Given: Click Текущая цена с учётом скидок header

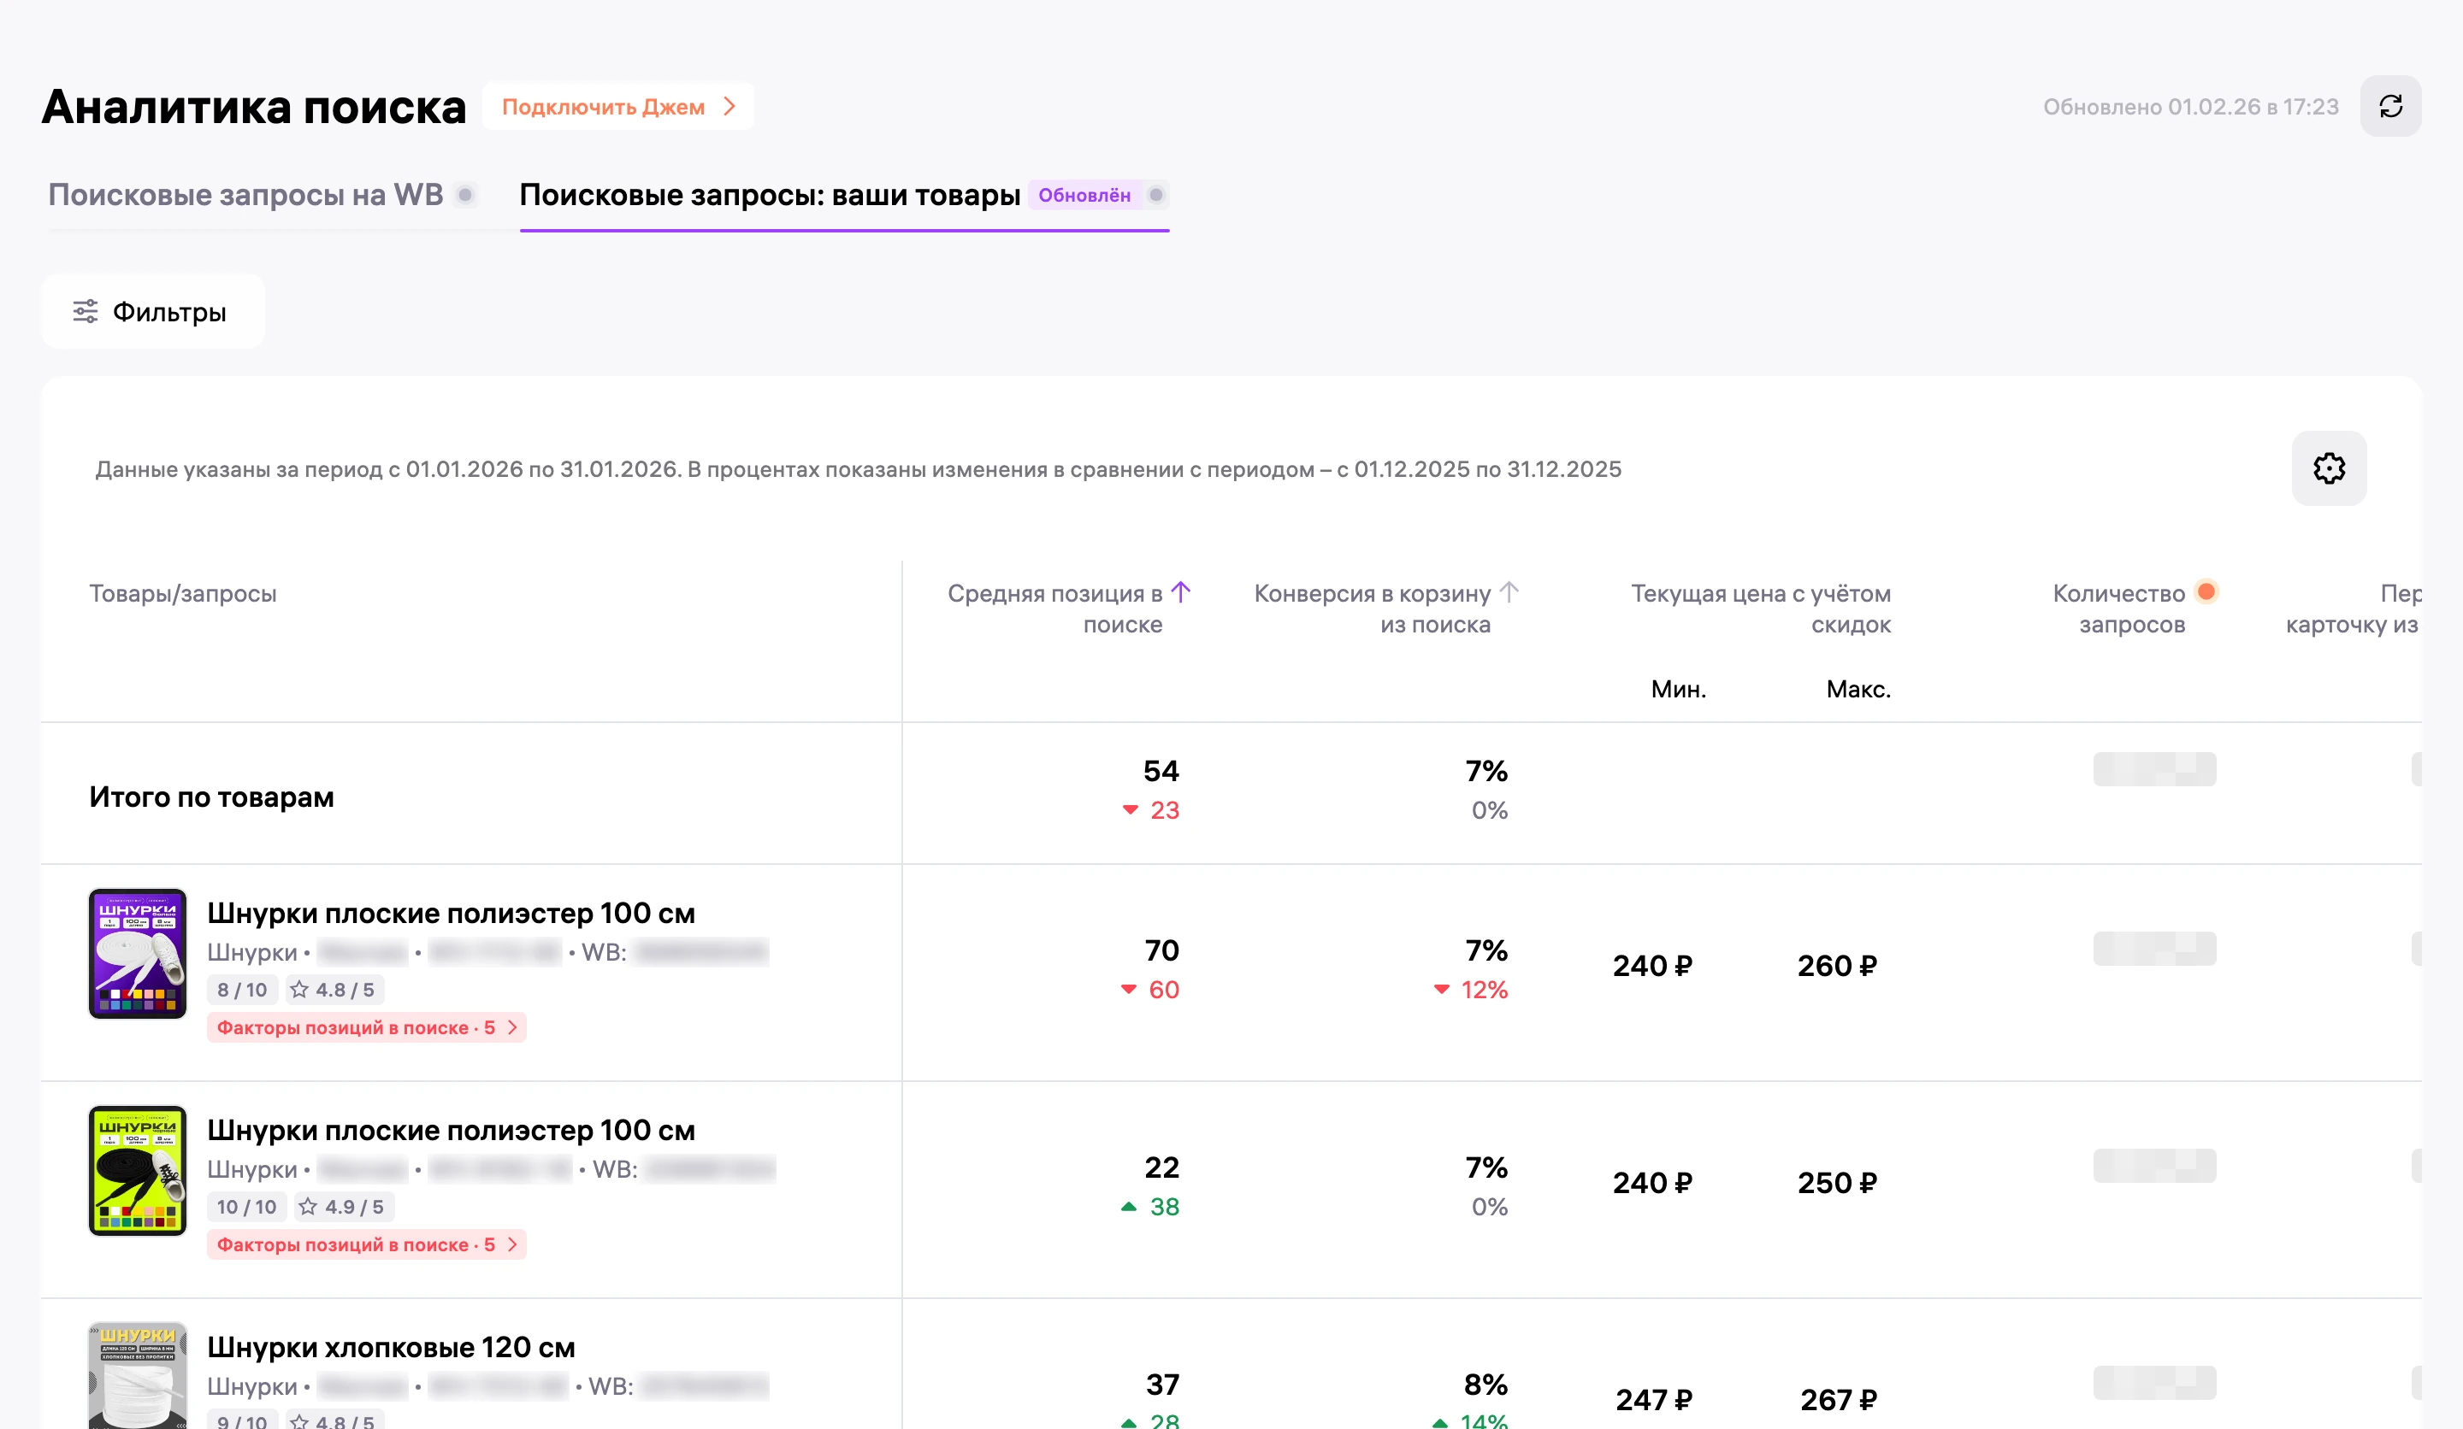Looking at the screenshot, I should click(x=1760, y=609).
